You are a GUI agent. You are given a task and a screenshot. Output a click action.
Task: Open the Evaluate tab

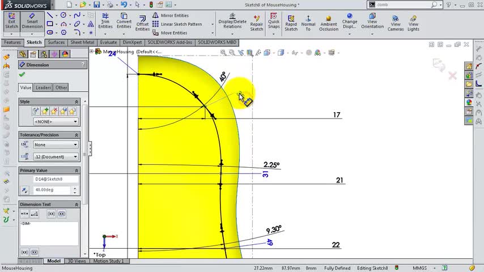[x=108, y=42]
